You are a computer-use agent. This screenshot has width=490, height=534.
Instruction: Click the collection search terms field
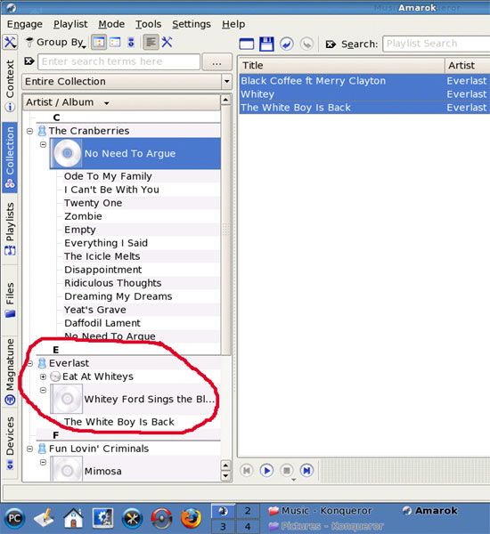tap(119, 61)
